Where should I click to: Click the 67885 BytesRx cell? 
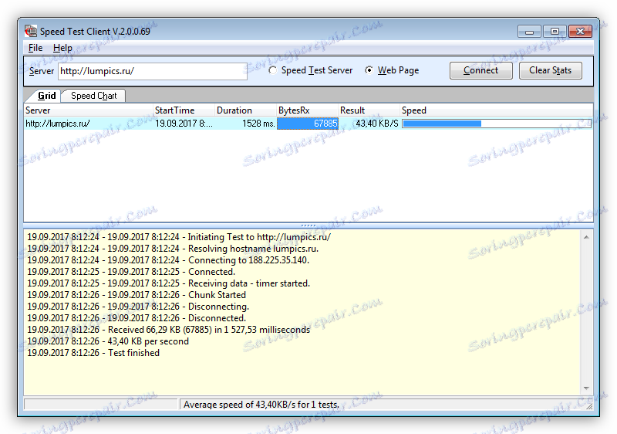pos(307,124)
